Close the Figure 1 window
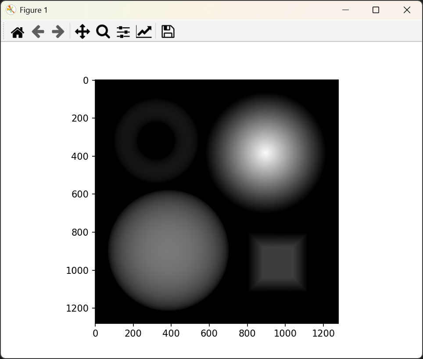423x359 pixels. tap(407, 10)
